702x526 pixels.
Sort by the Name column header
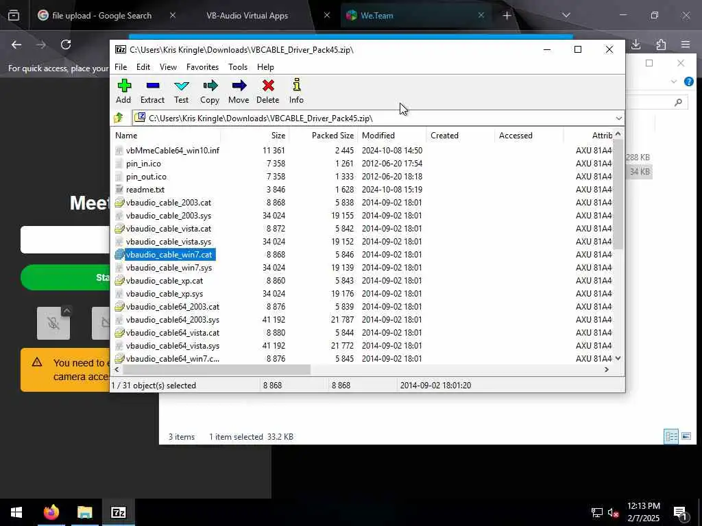(165, 136)
